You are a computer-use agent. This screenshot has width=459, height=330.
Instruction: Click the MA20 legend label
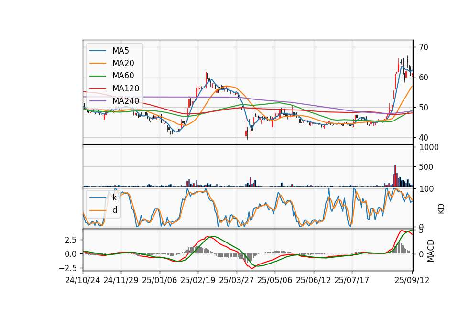[x=123, y=63]
